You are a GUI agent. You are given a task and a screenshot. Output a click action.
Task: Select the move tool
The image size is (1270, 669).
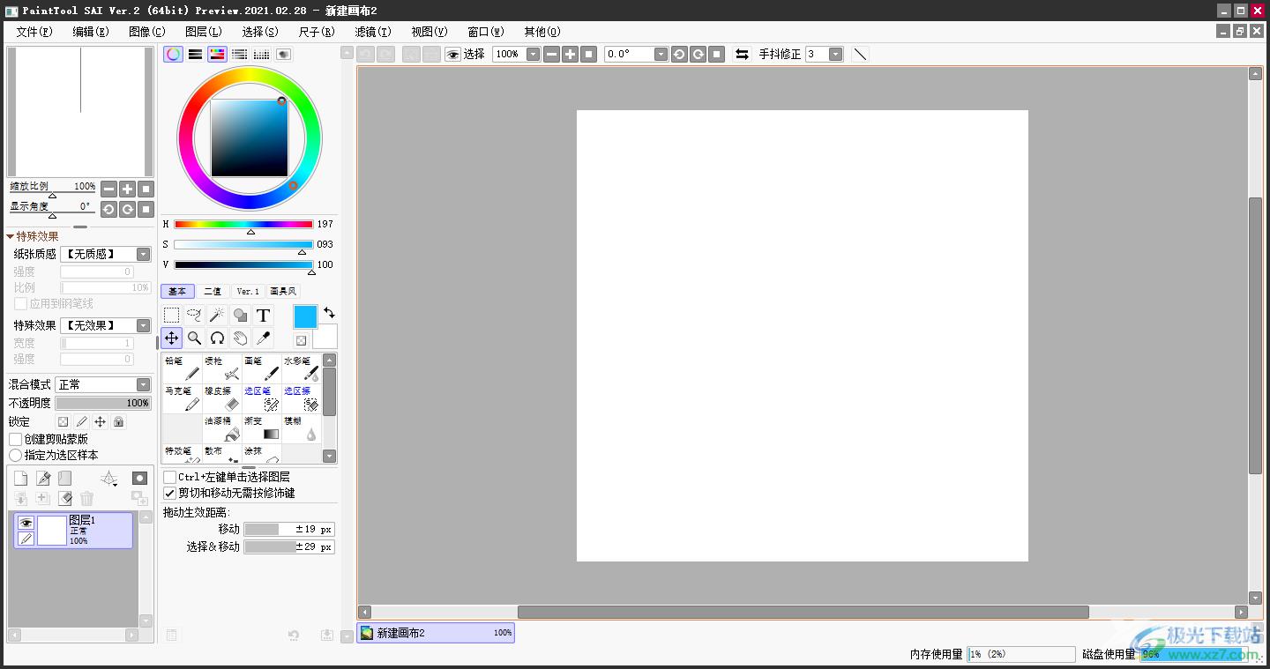pyautogui.click(x=172, y=338)
